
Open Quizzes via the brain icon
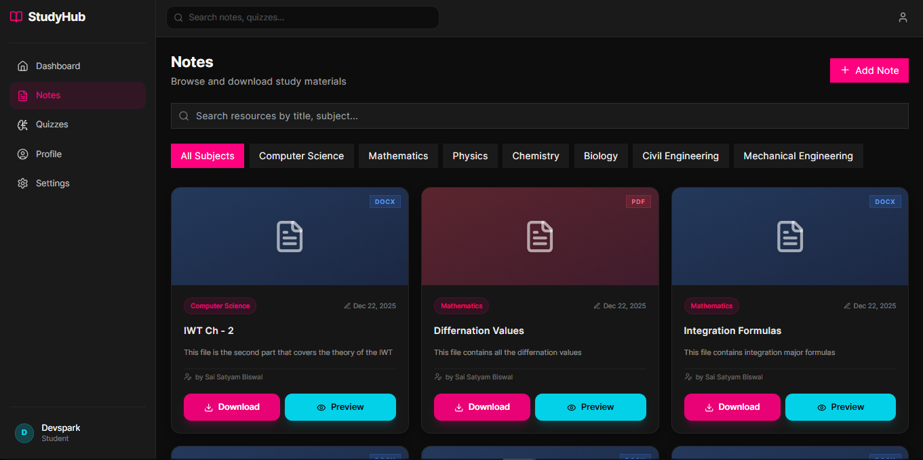tap(23, 125)
